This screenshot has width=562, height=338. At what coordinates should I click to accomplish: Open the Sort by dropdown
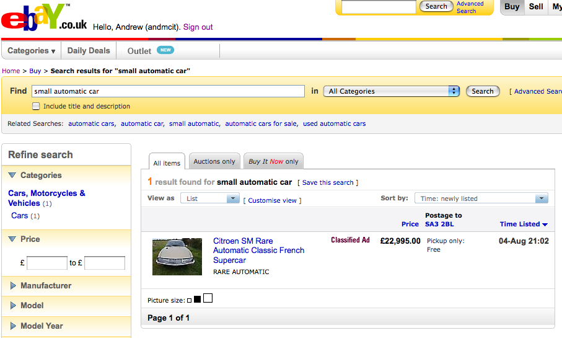[x=481, y=198]
